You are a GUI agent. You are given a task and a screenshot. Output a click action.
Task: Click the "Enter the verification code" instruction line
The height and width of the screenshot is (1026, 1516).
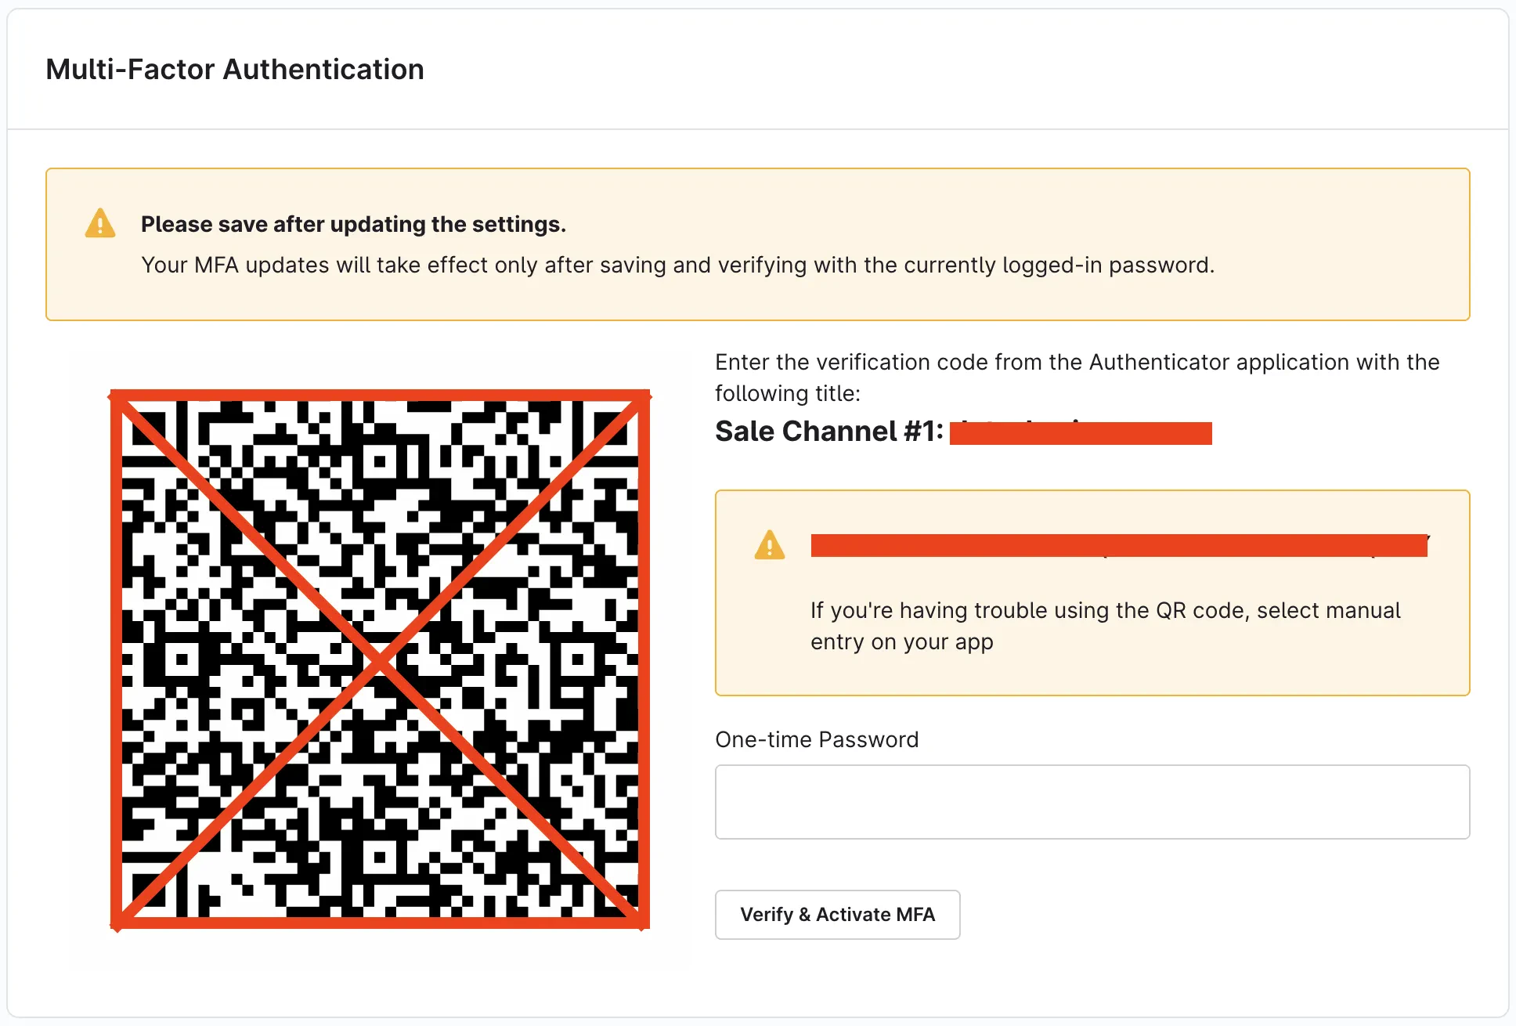click(x=1077, y=363)
